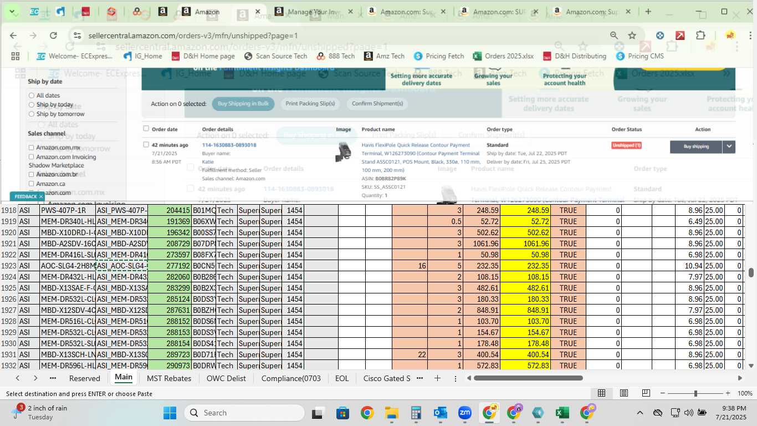
Task: Click the browser forward arrow
Action: 33,35
